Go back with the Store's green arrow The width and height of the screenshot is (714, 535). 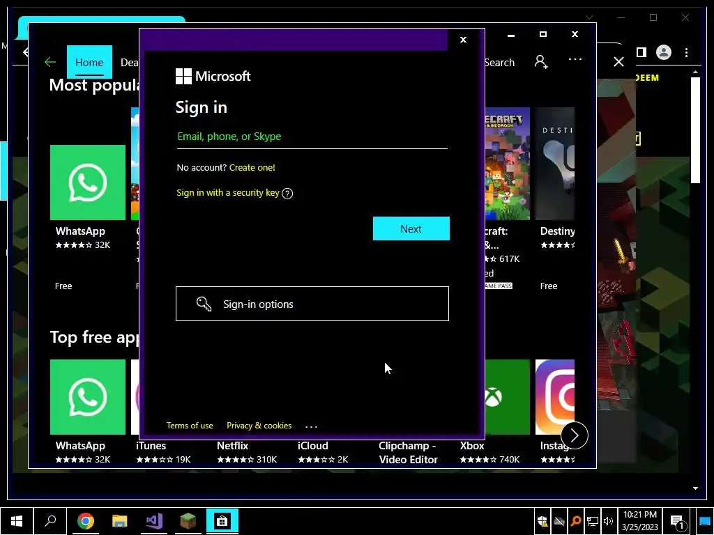[x=50, y=62]
